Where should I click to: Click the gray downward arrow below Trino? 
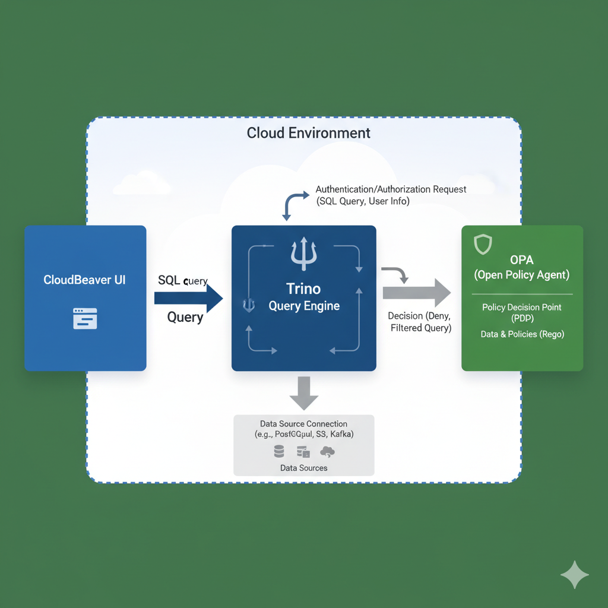(x=303, y=392)
